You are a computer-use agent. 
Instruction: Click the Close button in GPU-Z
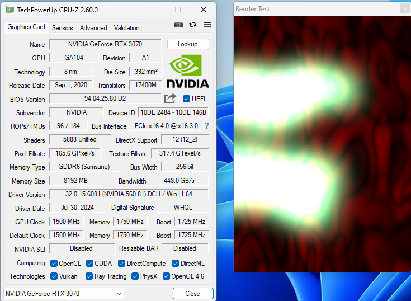[x=193, y=293]
